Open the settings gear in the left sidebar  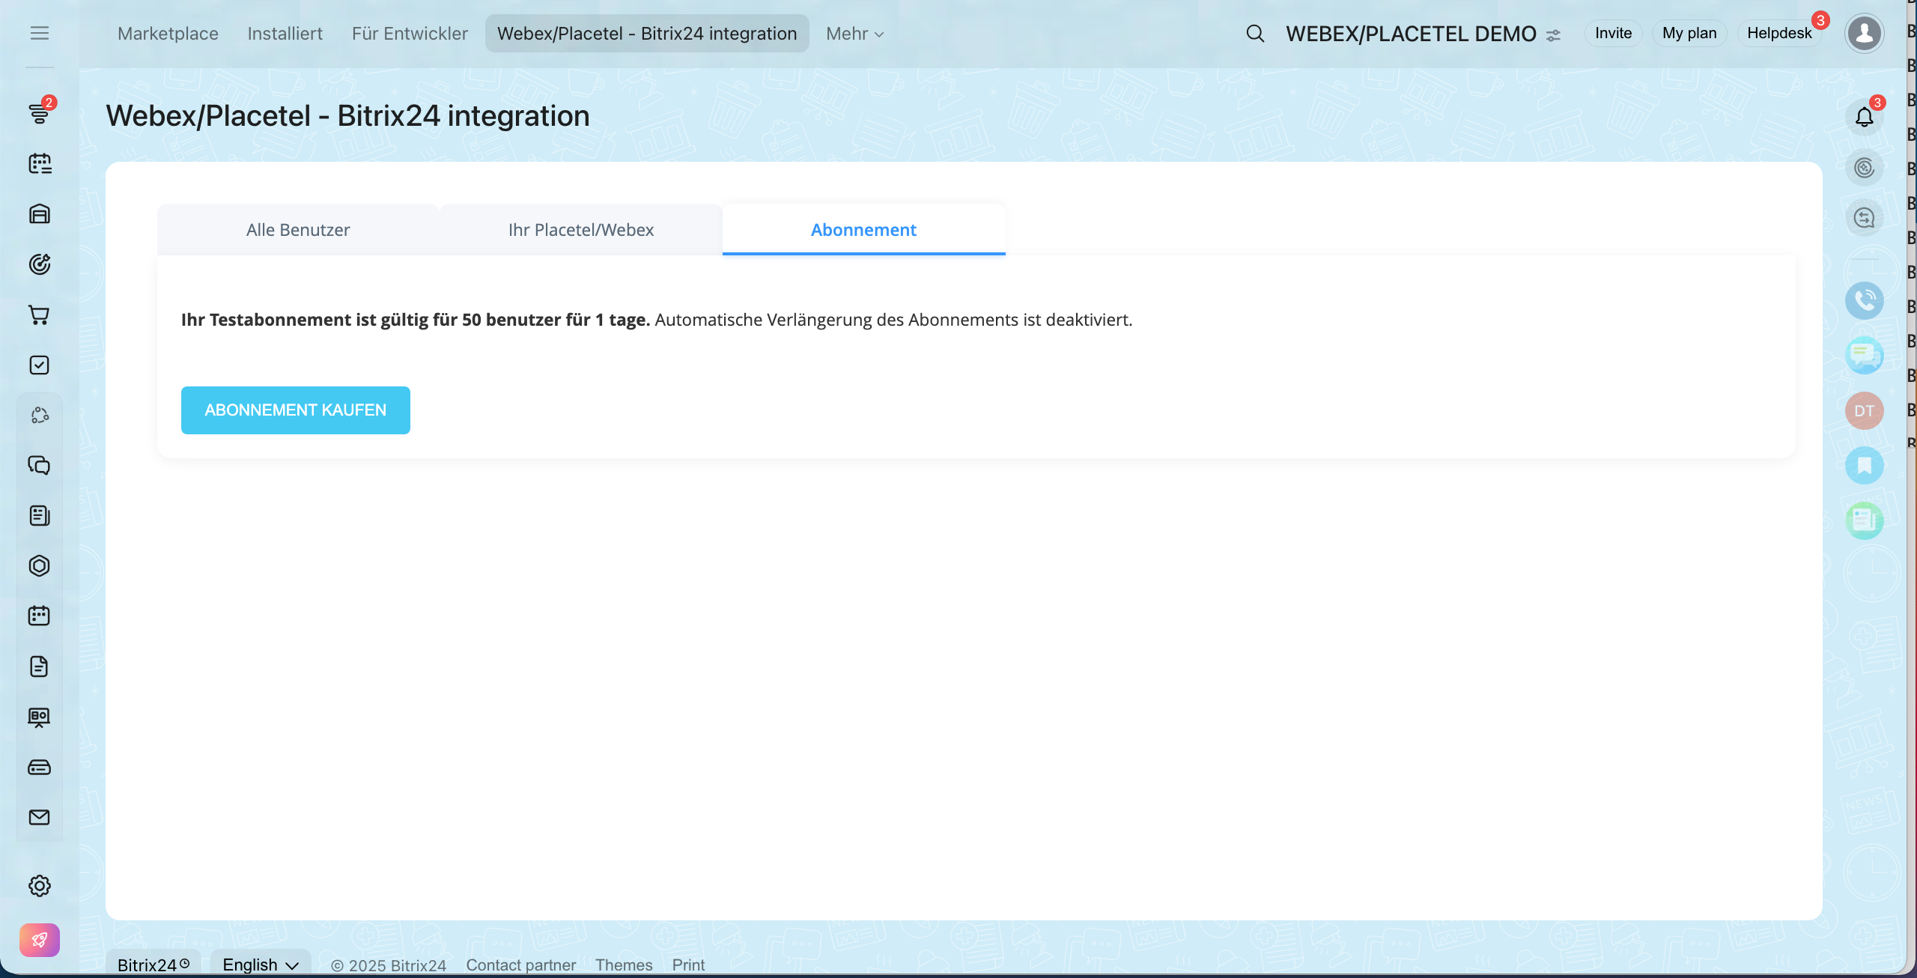[39, 886]
